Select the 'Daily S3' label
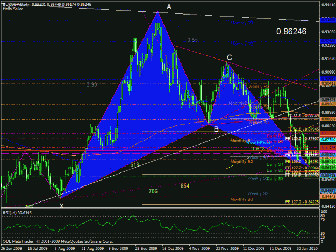Screen dimensions: 336x252 point(275,179)
